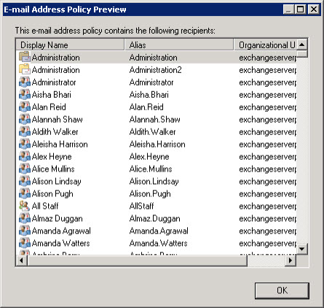
Task: Select the All Staff display name
Action: click(45, 206)
